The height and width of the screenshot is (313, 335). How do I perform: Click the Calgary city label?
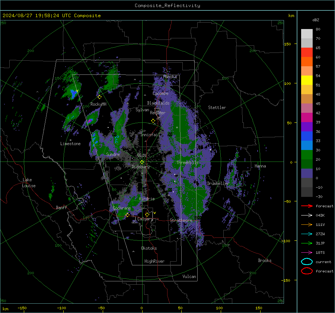coord(145,219)
